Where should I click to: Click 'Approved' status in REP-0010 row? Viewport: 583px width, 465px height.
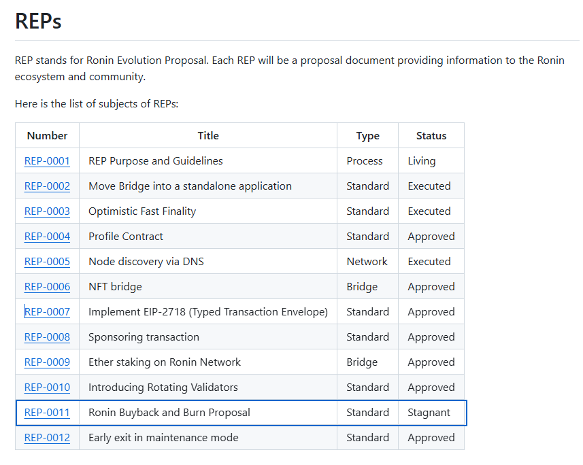click(x=431, y=387)
